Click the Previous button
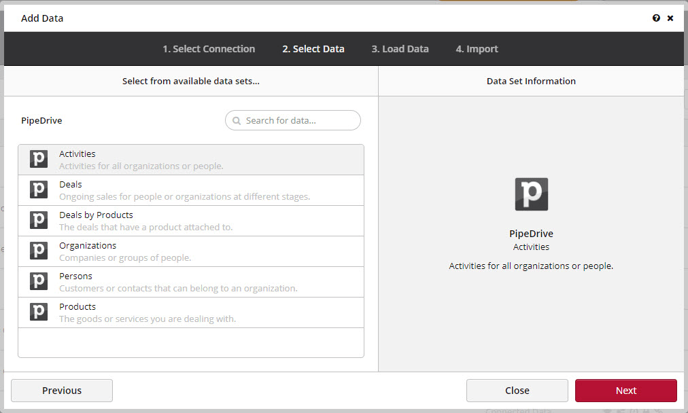The height and width of the screenshot is (413, 688). click(62, 390)
